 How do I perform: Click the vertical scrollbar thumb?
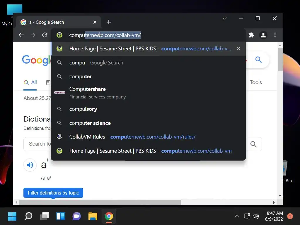280,59
